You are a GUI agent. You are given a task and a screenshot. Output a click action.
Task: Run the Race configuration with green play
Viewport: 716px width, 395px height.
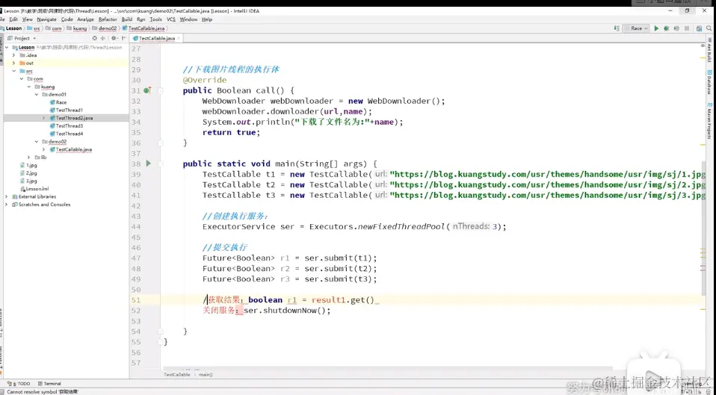click(656, 28)
